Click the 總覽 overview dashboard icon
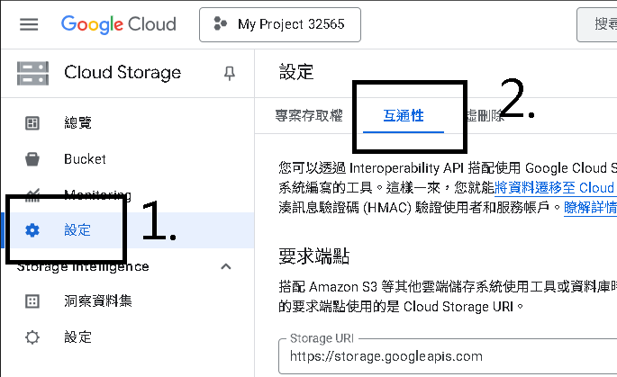This screenshot has width=617, height=377. 32,123
